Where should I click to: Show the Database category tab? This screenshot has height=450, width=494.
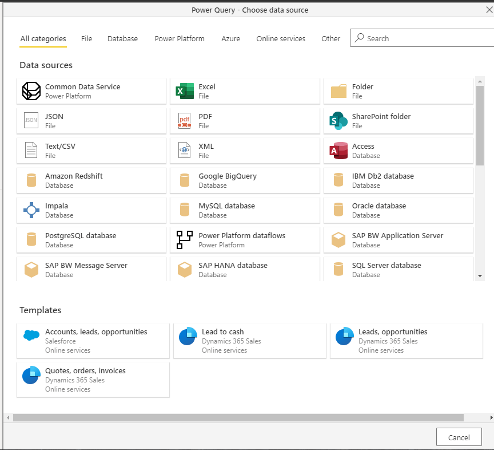point(122,38)
